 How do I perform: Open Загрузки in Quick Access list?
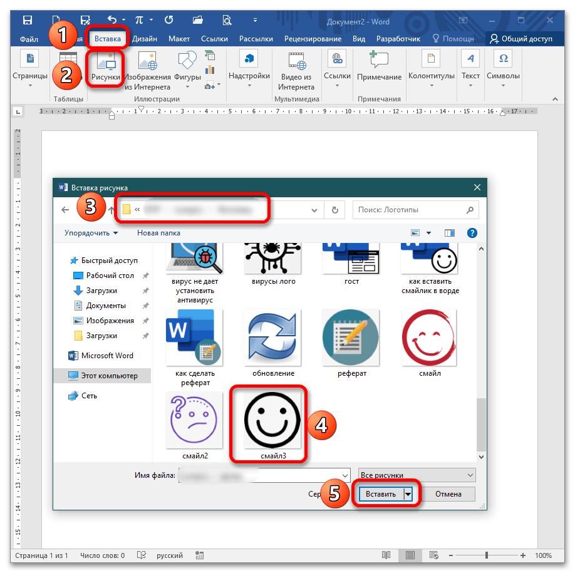pos(101,291)
